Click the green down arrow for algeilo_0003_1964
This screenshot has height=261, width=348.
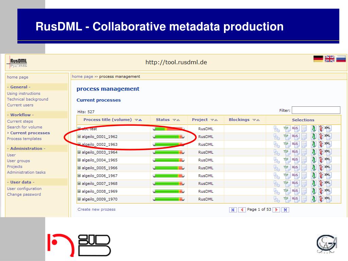[314, 152]
